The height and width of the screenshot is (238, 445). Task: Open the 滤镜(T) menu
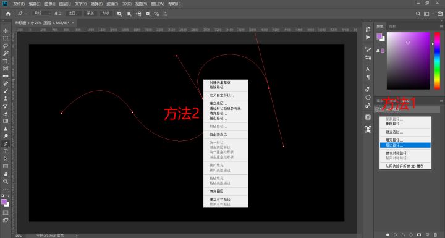click(112, 4)
